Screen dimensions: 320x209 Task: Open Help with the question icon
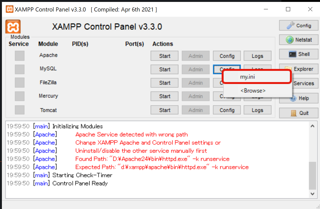pyautogui.click(x=299, y=98)
